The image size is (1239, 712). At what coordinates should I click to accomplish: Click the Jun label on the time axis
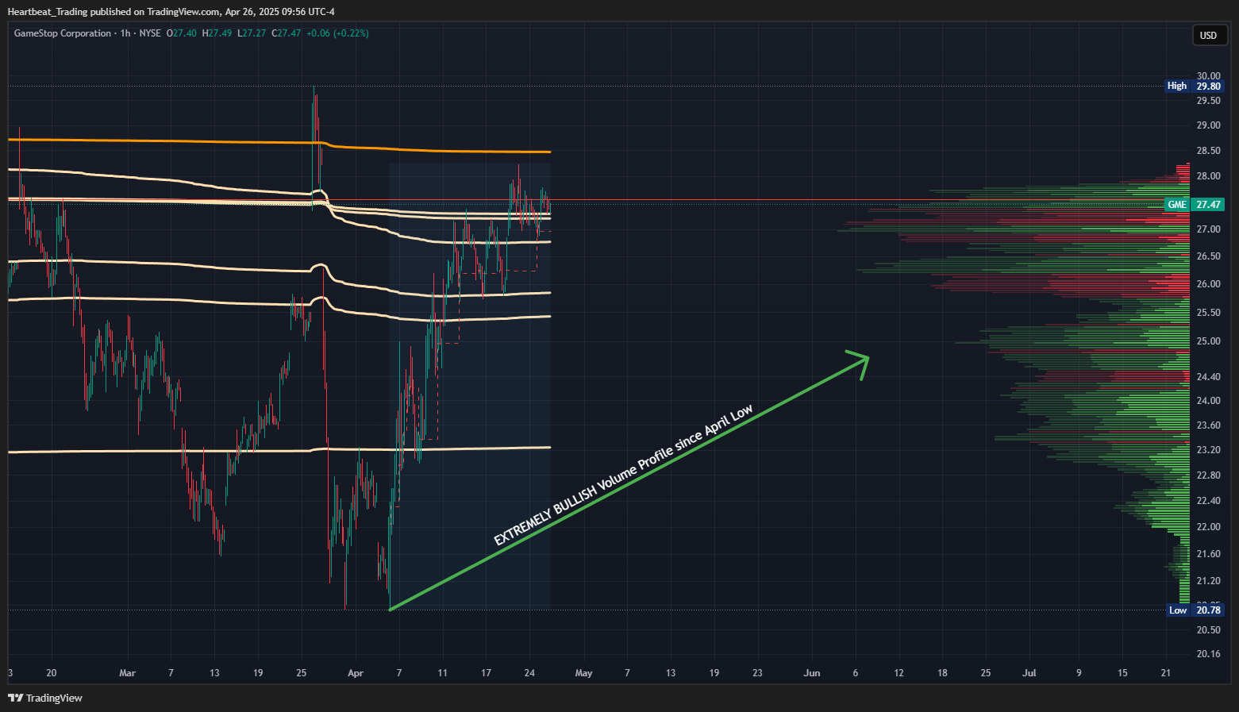coord(812,673)
